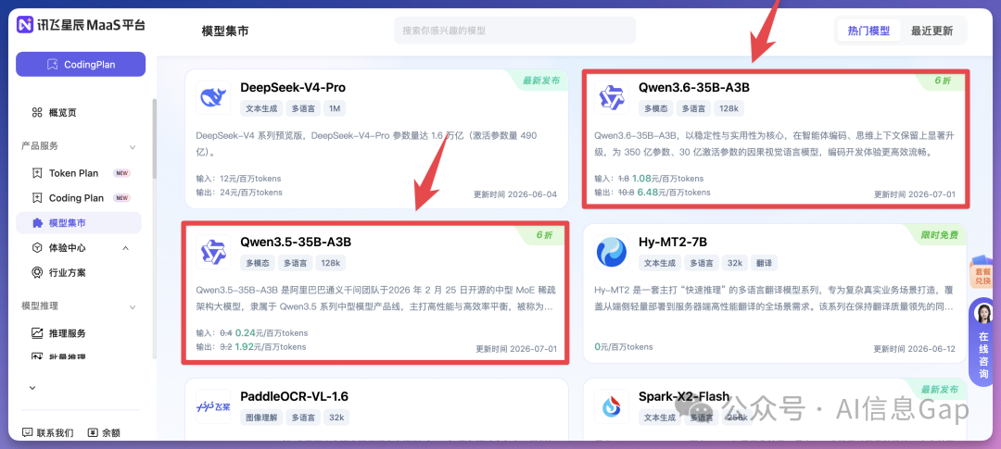Viewport: 1001px width, 449px height.
Task: Click the 推理服务 chart icon
Action: (37, 333)
